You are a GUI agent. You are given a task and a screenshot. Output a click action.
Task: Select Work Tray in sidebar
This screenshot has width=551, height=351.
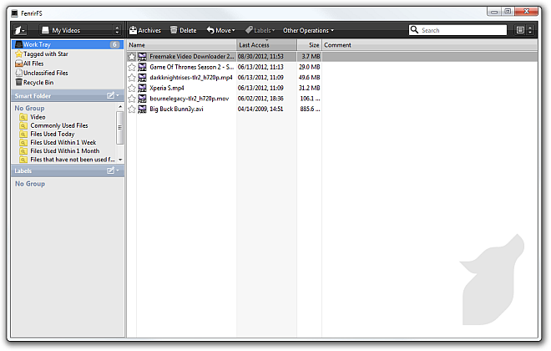point(68,44)
